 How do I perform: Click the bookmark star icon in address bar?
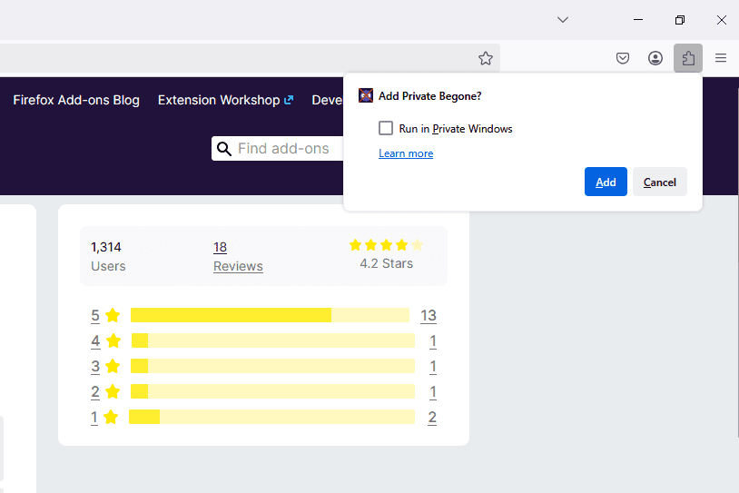click(486, 58)
